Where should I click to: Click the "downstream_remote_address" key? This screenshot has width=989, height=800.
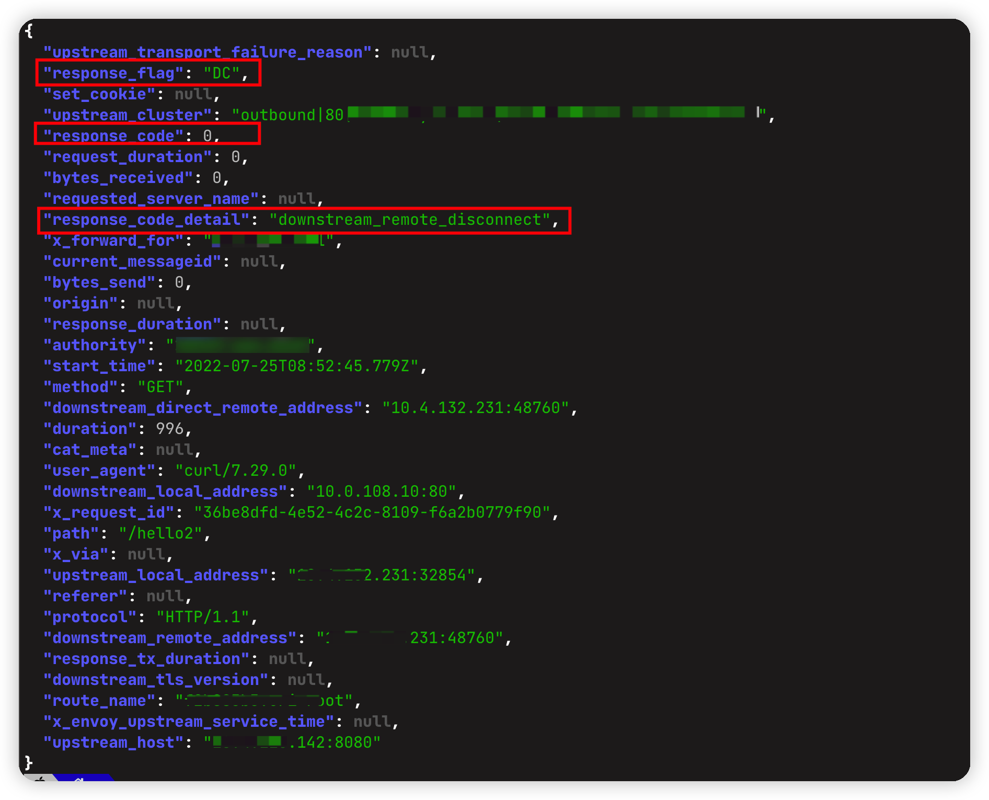click(170, 638)
